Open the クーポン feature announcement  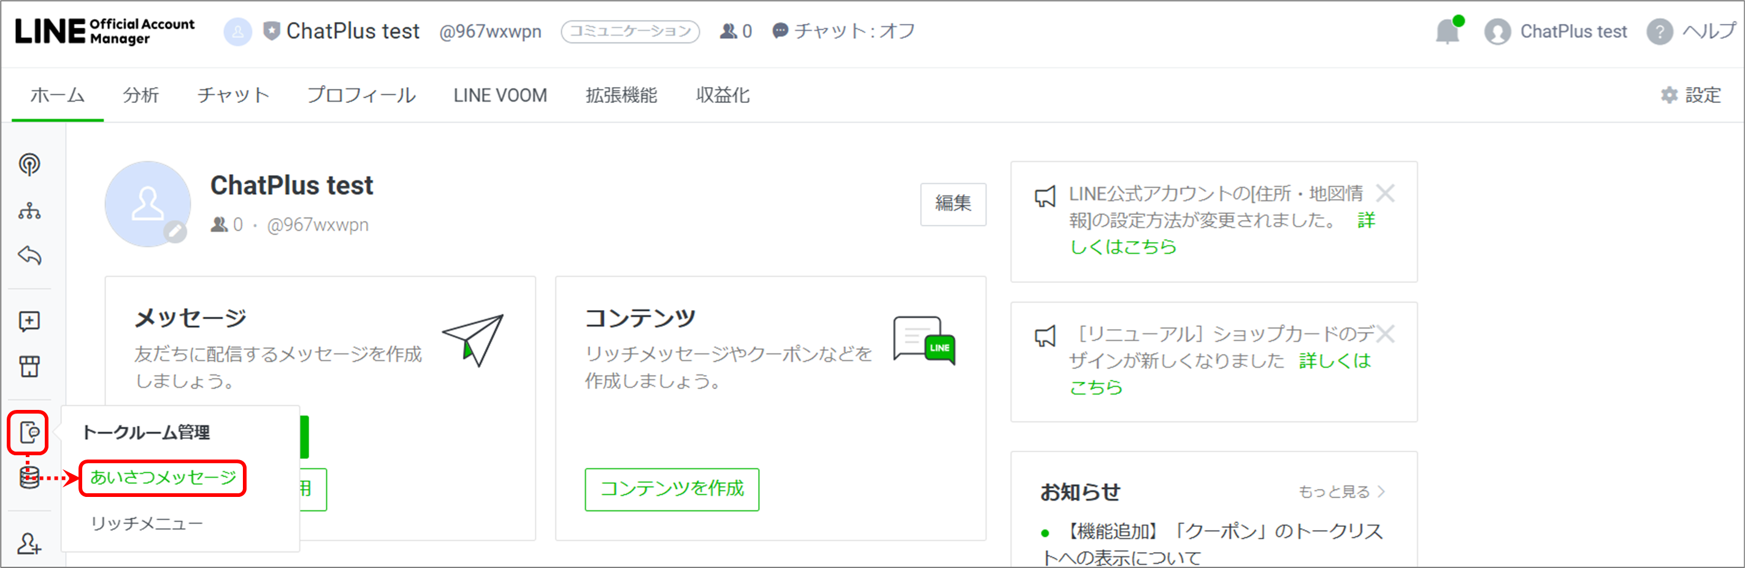click(x=1213, y=543)
